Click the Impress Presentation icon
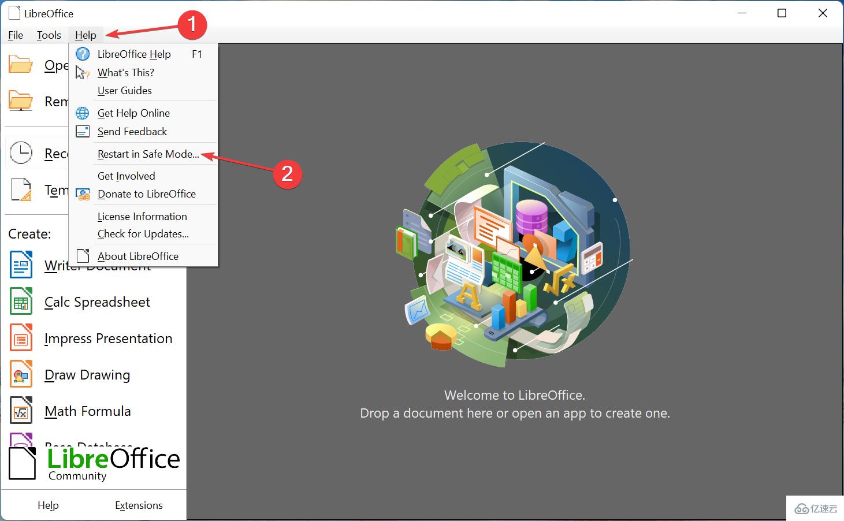The height and width of the screenshot is (521, 844). click(x=21, y=338)
